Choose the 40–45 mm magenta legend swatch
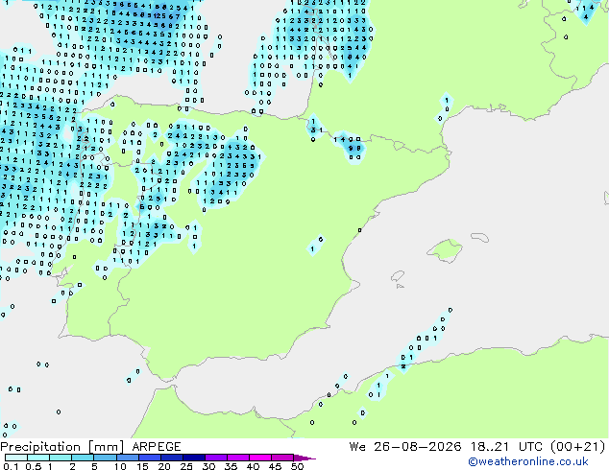This screenshot has height=470, width=609. tap(260, 458)
